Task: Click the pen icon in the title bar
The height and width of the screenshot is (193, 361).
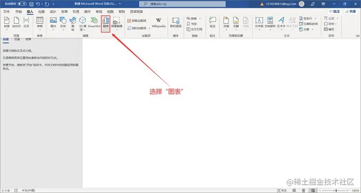Action: point(313,4)
